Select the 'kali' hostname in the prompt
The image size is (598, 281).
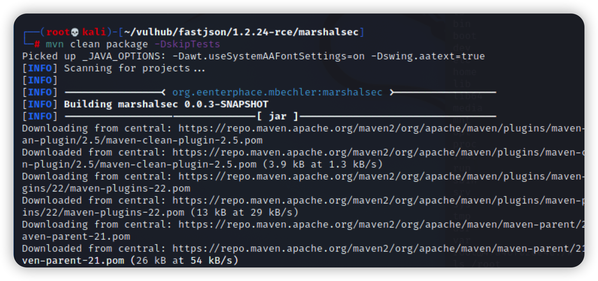[x=94, y=32]
